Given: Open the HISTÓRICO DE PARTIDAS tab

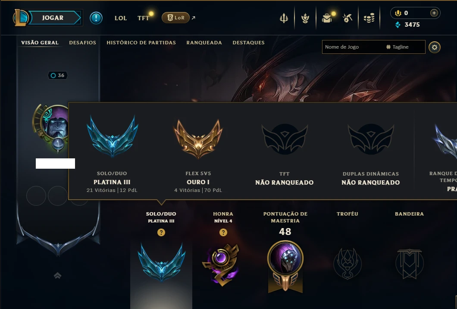Looking at the screenshot, I should tap(141, 43).
